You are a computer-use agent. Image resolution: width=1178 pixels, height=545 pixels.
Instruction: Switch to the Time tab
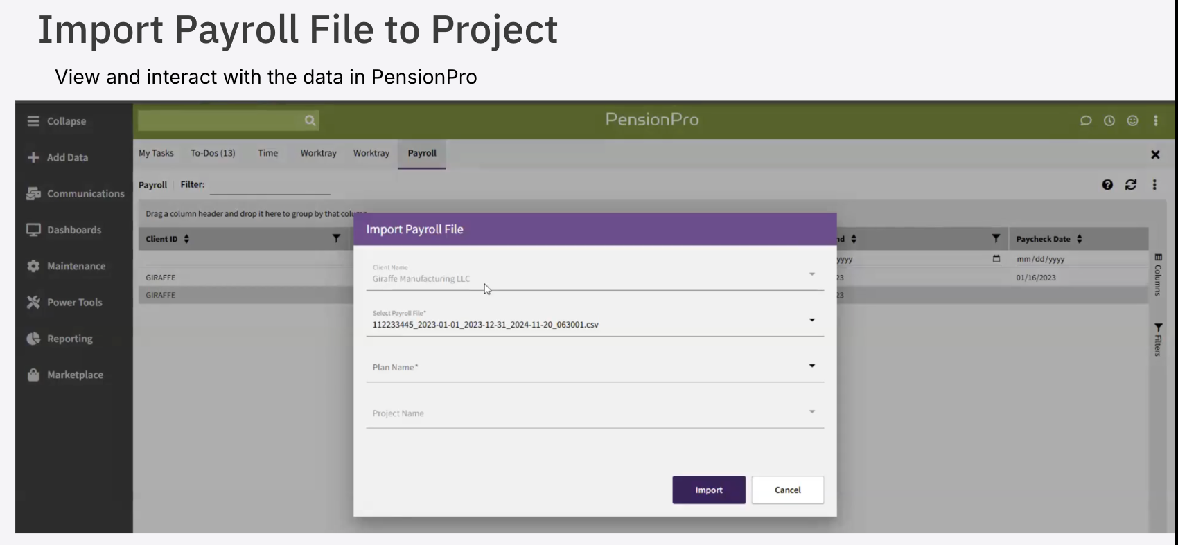point(267,153)
